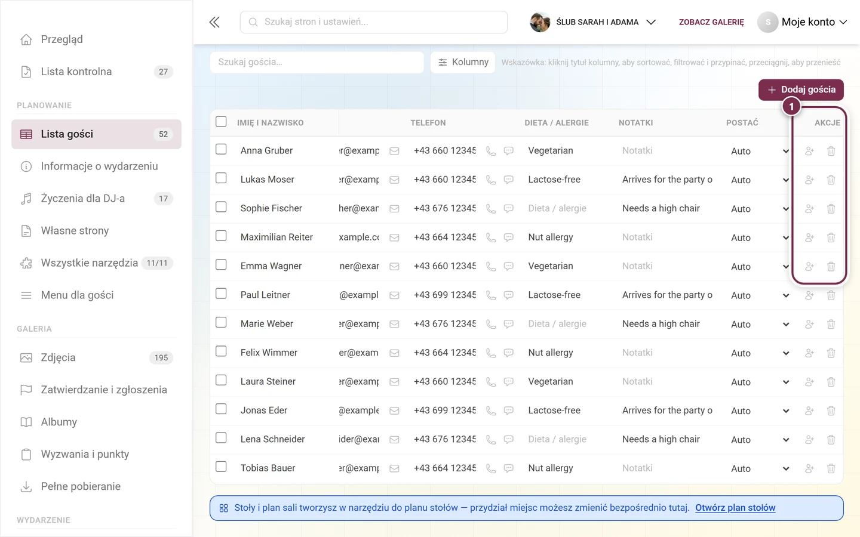
Task: Open the Zdjęcia gallery section
Action: pos(96,358)
